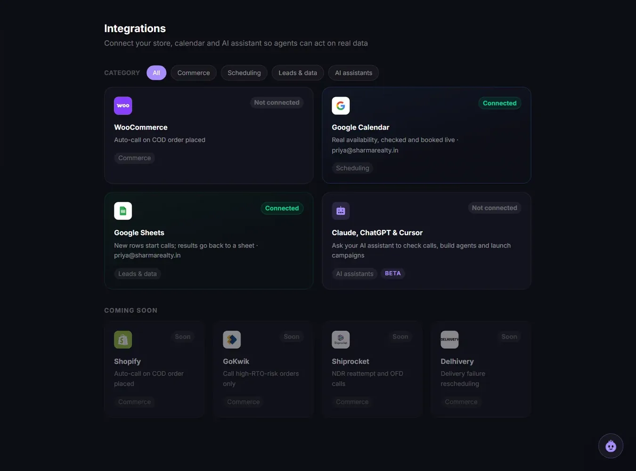Click the Google Sheets icon

point(123,211)
